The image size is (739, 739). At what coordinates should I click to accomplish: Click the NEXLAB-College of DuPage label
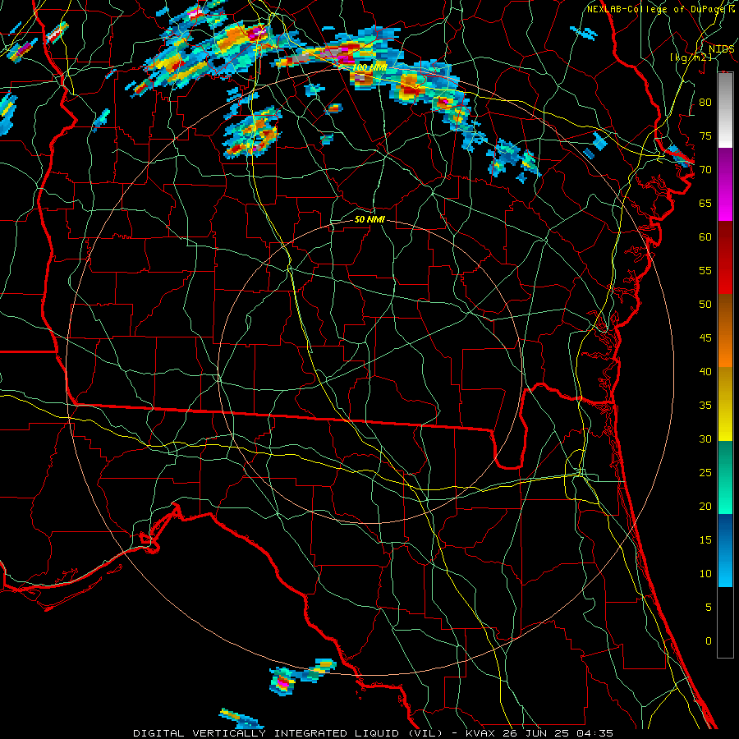(657, 9)
